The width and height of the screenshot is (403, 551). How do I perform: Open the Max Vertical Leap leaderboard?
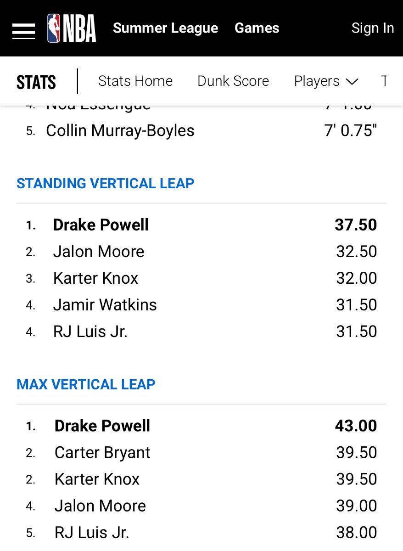tap(86, 384)
